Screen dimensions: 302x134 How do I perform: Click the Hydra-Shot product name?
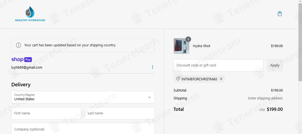click(201, 46)
